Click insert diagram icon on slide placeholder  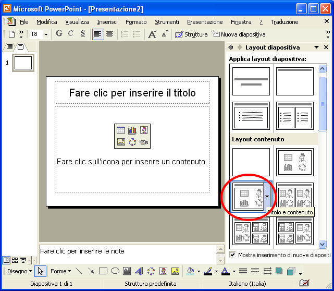(x=132, y=142)
